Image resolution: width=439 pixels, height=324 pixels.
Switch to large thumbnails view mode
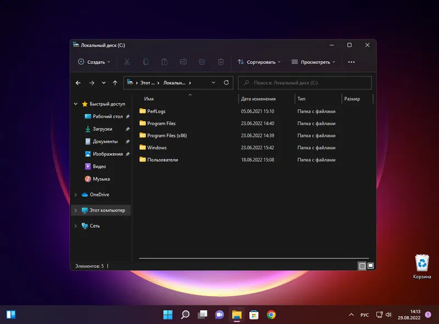pos(370,266)
